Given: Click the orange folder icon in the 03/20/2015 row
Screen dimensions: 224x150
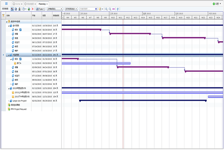Looking at the screenshot, I should tap(15, 63).
